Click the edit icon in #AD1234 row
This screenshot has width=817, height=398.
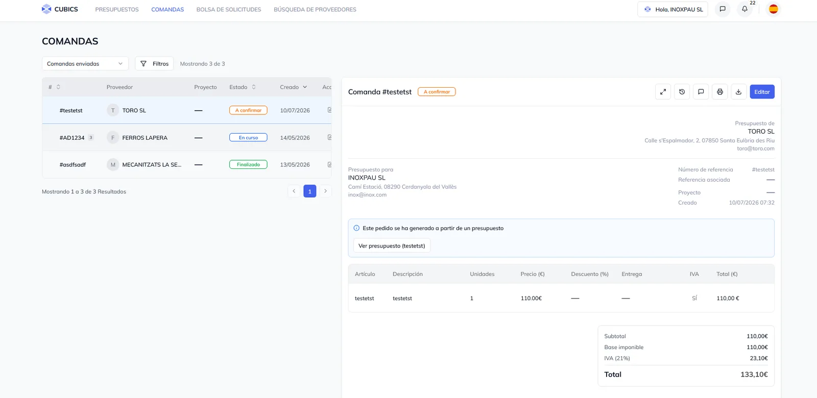pyautogui.click(x=329, y=137)
